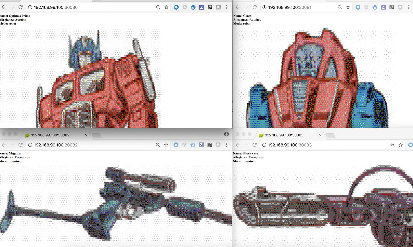This screenshot has height=247, width=413.
Task: Click the 'Name: Gears' text
Action: 242,16
